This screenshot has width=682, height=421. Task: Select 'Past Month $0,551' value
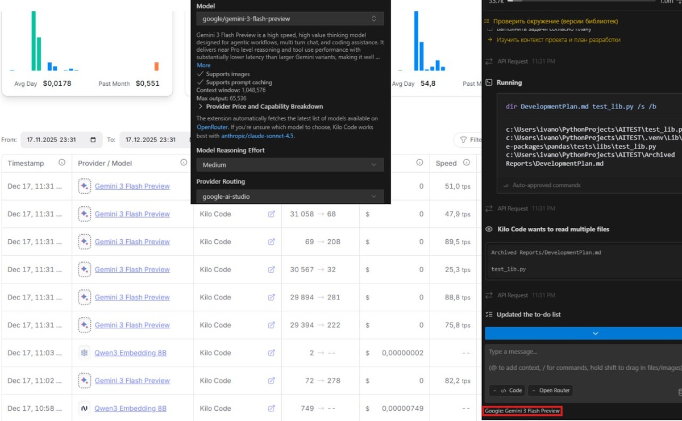click(129, 84)
